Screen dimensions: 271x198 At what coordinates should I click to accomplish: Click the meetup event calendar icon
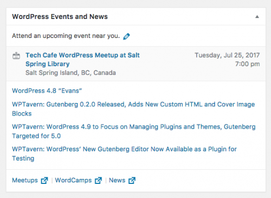(16, 56)
